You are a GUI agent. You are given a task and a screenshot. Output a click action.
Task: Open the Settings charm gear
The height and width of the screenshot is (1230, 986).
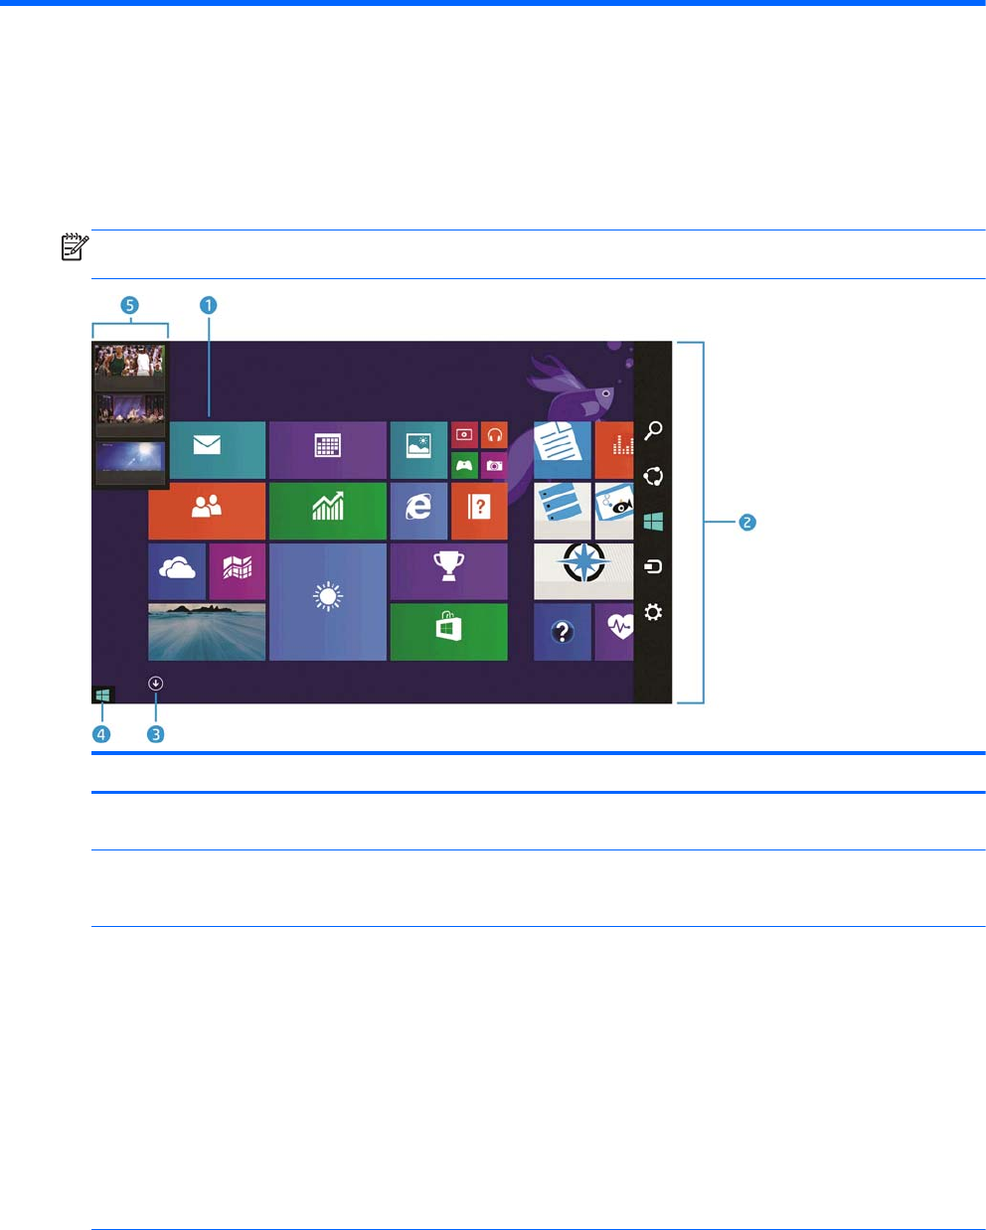653,612
